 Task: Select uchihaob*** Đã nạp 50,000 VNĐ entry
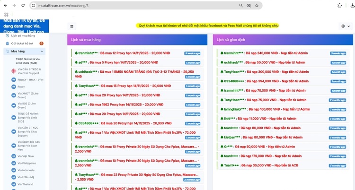(x=283, y=62)
